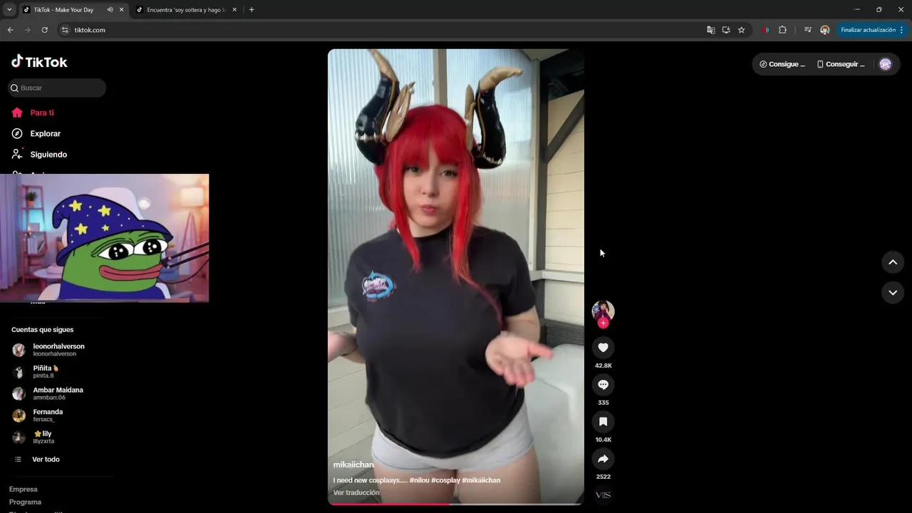The image size is (912, 513).
Task: Open the creator's profile avatar beside video
Action: 603,311
